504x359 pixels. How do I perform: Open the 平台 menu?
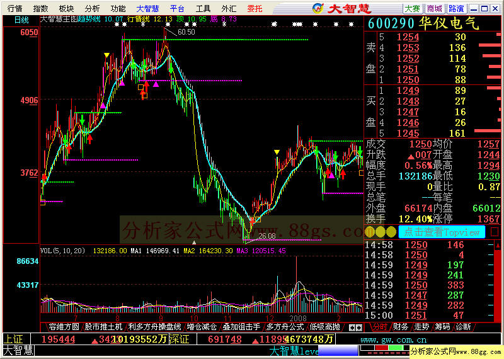(x=177, y=9)
